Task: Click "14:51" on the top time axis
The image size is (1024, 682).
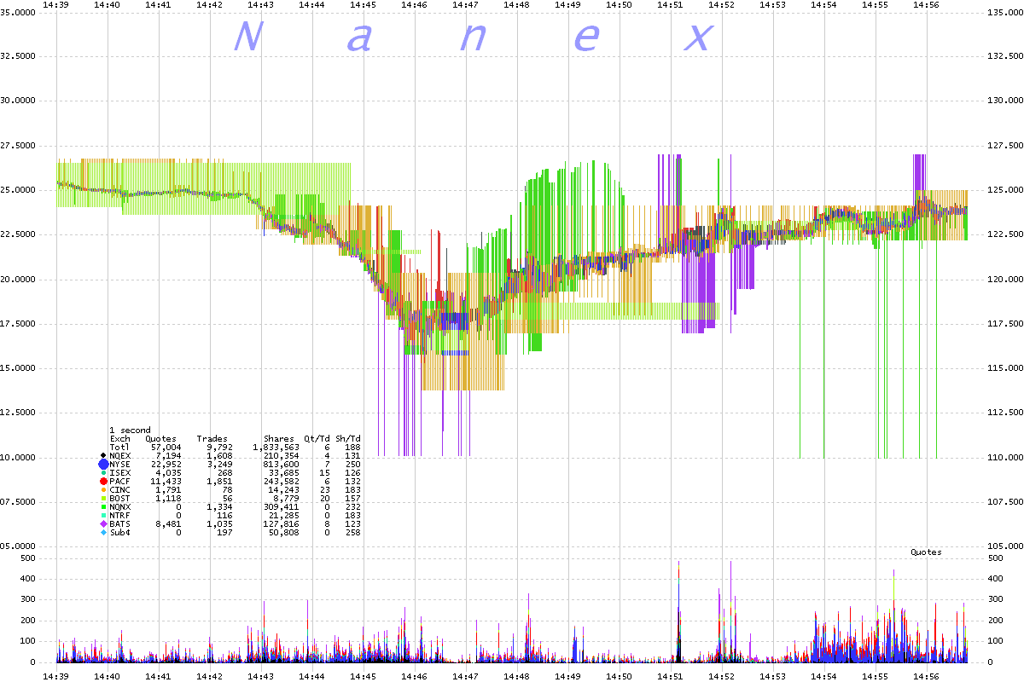Action: tap(671, 4)
